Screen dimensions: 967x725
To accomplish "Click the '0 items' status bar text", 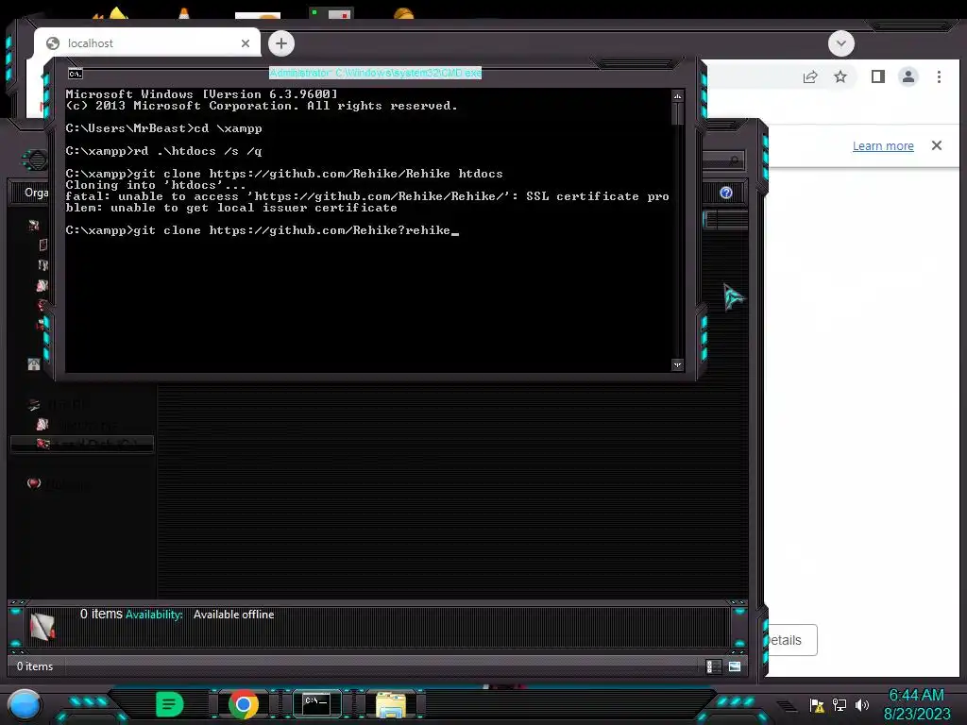I will click(35, 666).
